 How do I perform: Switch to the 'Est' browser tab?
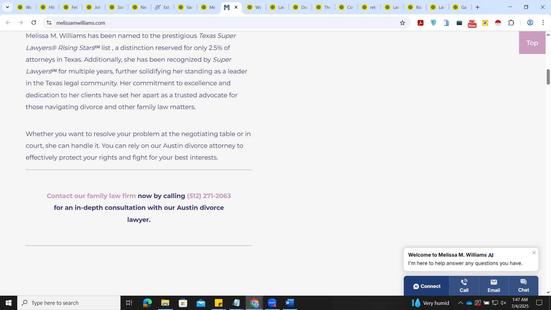(x=162, y=7)
